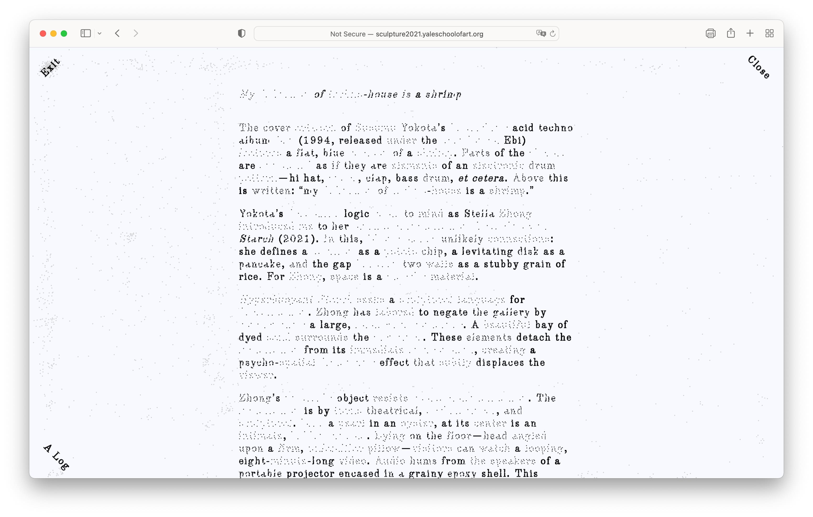Click the italic shrimp title heading

click(x=350, y=94)
